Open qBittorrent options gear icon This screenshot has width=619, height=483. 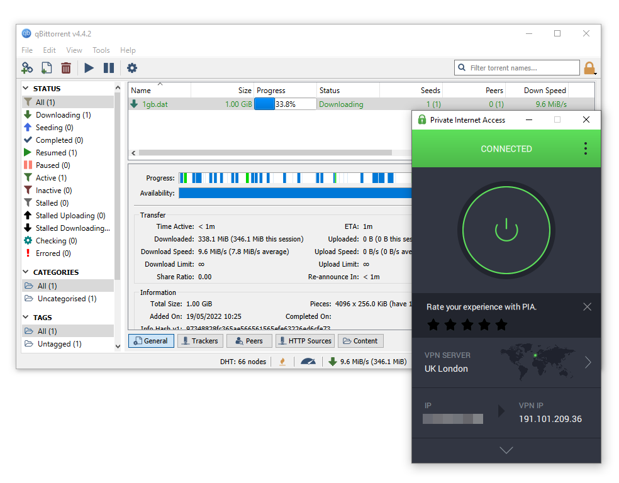tap(132, 68)
